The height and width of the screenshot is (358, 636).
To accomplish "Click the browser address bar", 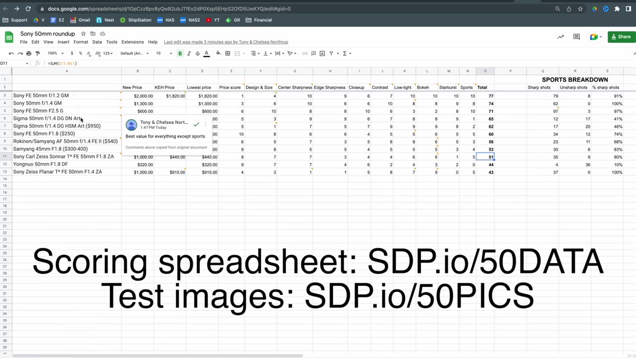I will tap(297, 8).
